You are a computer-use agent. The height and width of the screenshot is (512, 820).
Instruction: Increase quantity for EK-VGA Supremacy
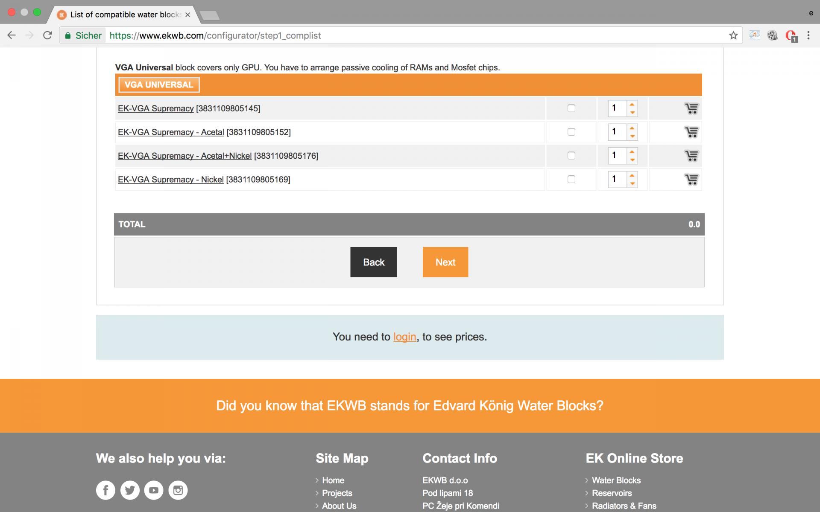(x=632, y=105)
